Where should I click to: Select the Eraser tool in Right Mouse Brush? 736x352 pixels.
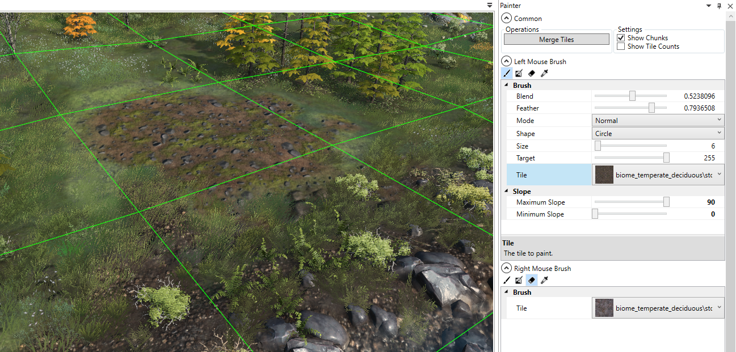coord(531,280)
